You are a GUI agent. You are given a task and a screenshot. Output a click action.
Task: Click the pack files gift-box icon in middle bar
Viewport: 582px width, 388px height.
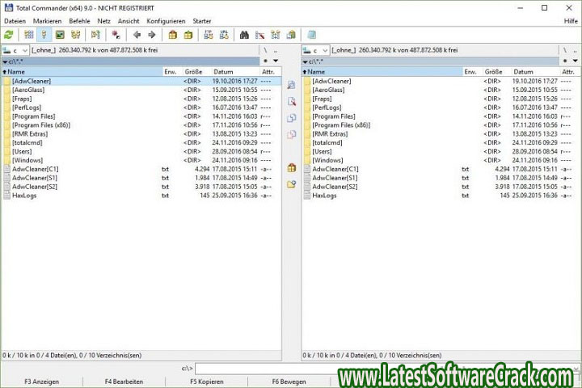pyautogui.click(x=292, y=167)
